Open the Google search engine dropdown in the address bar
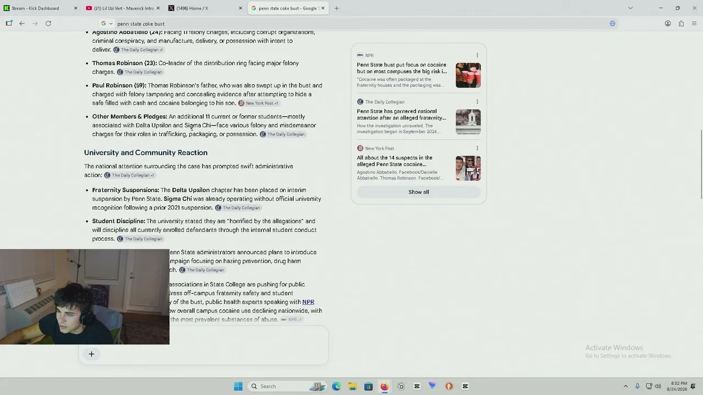703x395 pixels. tap(107, 24)
